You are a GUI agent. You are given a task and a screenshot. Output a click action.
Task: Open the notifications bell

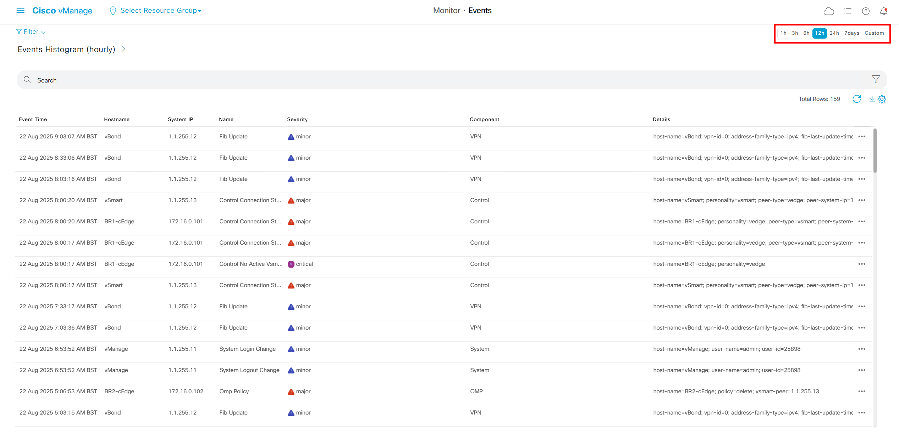pyautogui.click(x=883, y=11)
